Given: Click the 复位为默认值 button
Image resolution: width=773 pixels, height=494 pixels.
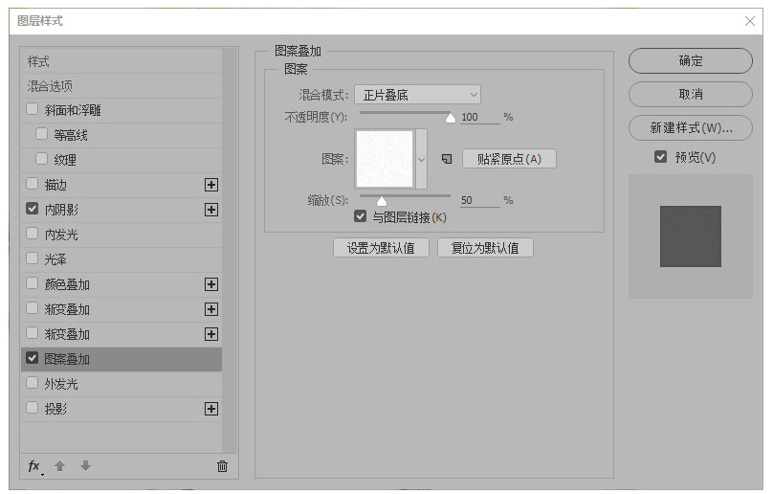Looking at the screenshot, I should pyautogui.click(x=485, y=248).
